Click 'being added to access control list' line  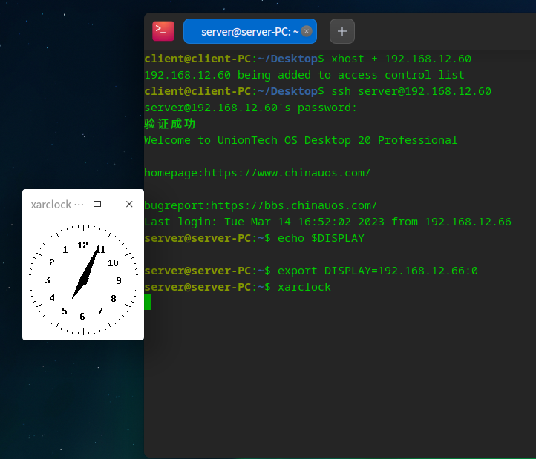(304, 75)
